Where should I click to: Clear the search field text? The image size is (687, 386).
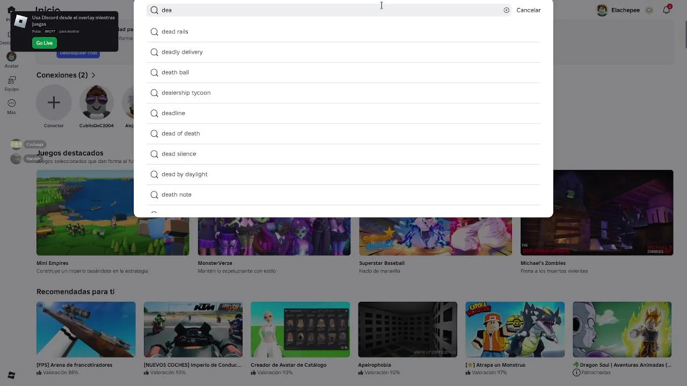[x=506, y=10]
